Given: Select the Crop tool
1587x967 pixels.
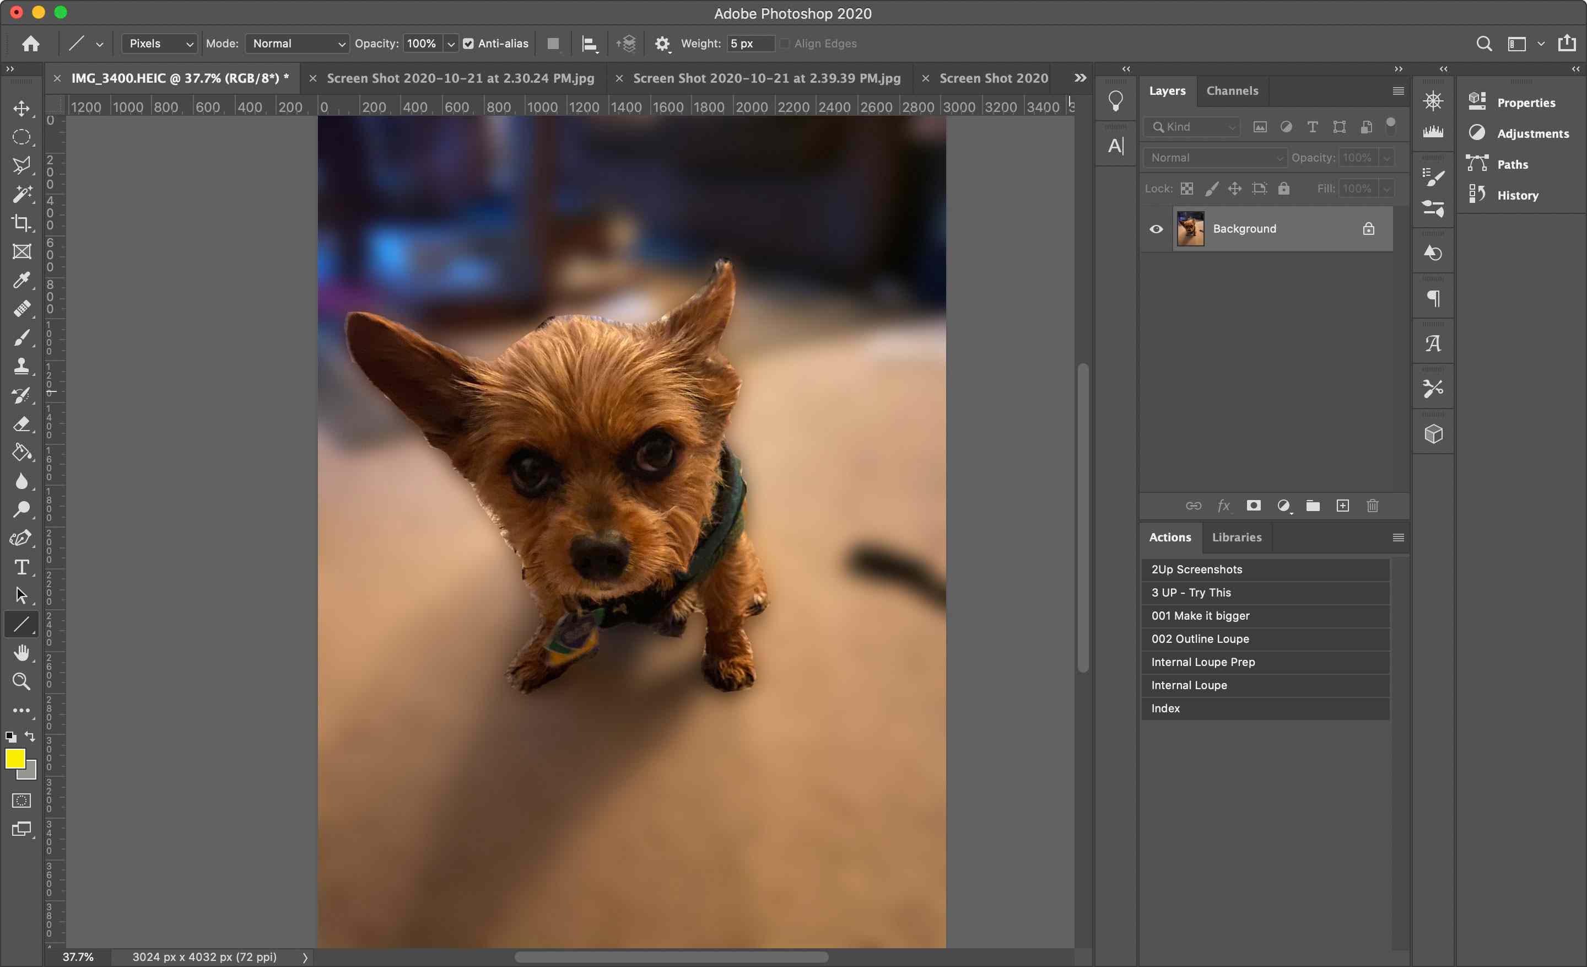Looking at the screenshot, I should tap(23, 223).
